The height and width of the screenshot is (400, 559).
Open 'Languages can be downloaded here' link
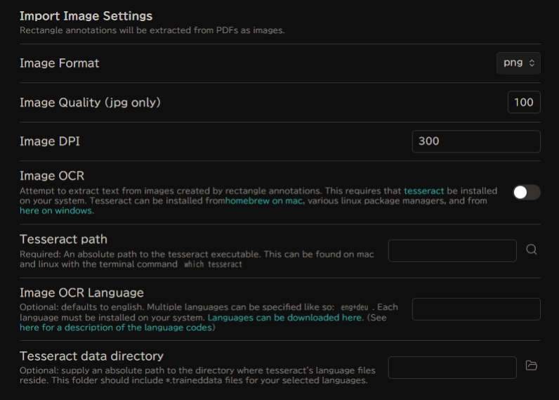pos(284,318)
